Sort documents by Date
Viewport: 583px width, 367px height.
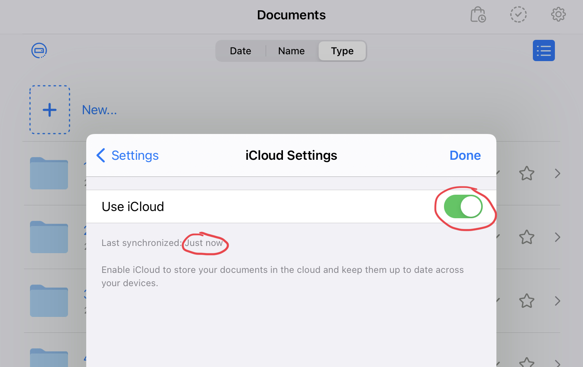240,51
